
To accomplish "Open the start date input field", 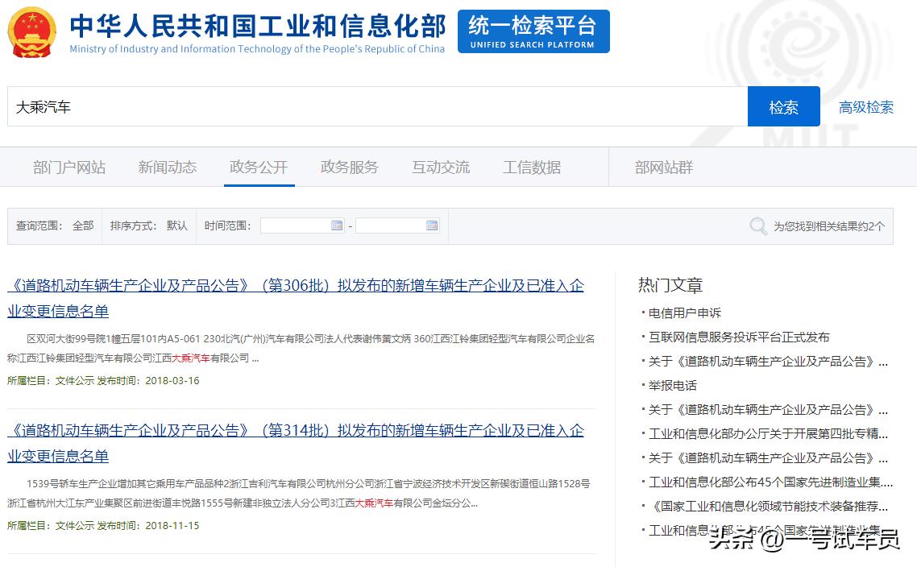I will (298, 225).
